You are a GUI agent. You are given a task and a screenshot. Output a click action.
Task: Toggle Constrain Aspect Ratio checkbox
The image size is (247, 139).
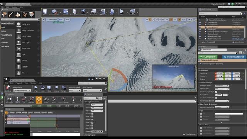tap(216, 92)
